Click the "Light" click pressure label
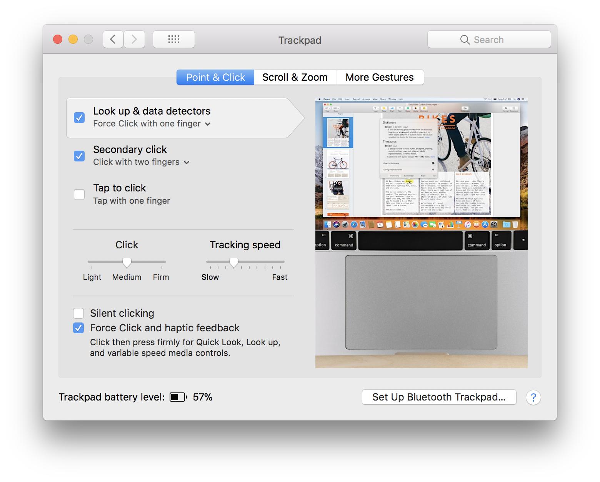Screen dimensions: 600x482 click(x=92, y=277)
